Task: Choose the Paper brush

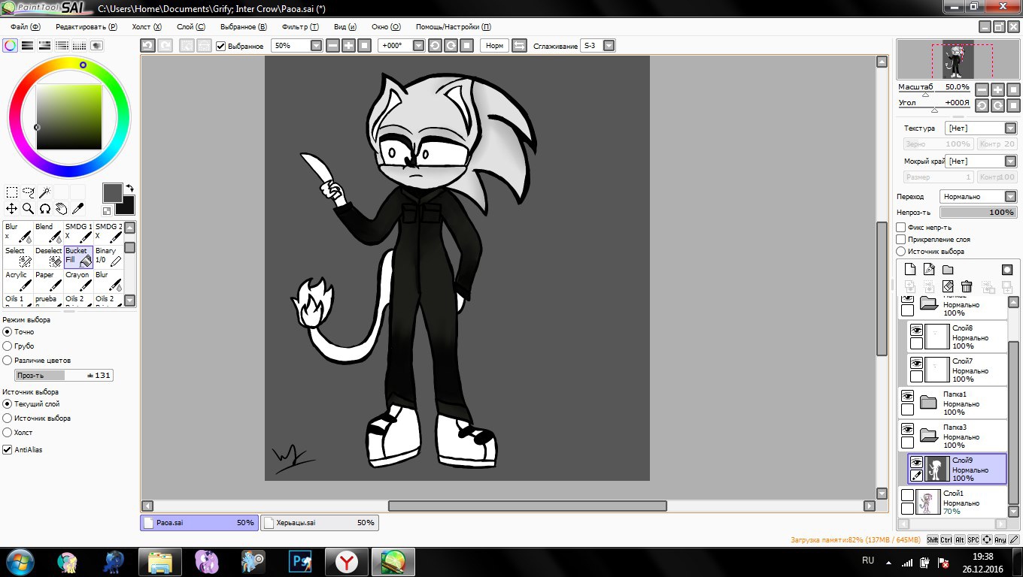Action: pos(48,281)
